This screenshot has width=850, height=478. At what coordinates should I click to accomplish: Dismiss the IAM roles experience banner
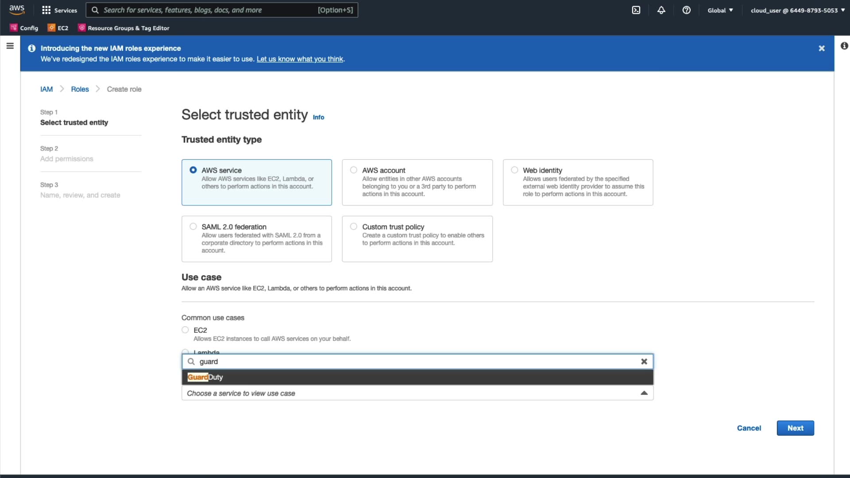(821, 48)
